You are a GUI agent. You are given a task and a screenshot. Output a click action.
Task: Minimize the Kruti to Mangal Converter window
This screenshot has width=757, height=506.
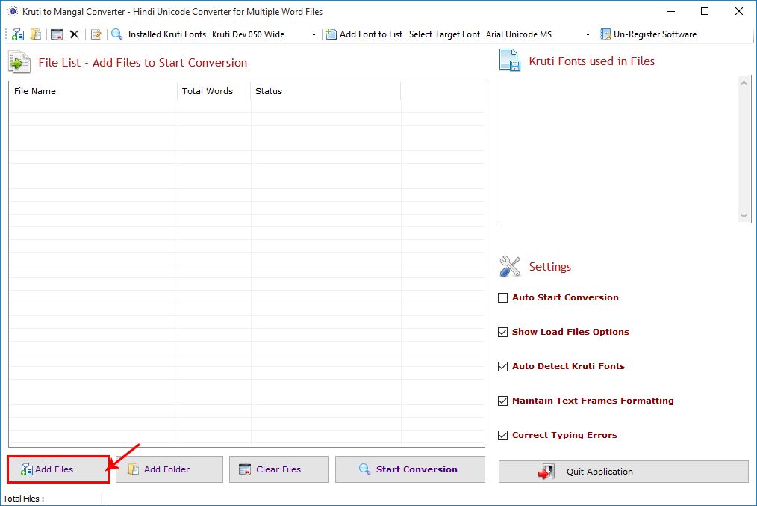point(671,11)
